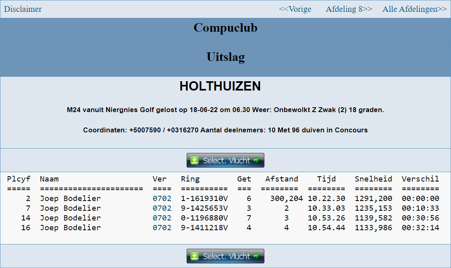Click the M24 vanuit Niergnies flight description line
The height and width of the screenshot is (268, 451).
tap(225, 110)
